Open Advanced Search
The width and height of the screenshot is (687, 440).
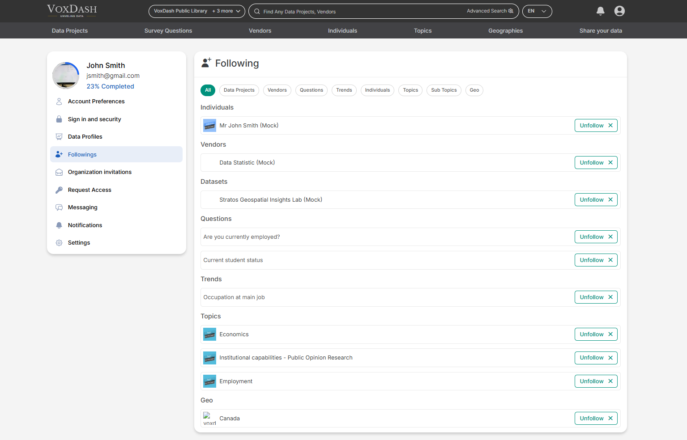(x=490, y=11)
